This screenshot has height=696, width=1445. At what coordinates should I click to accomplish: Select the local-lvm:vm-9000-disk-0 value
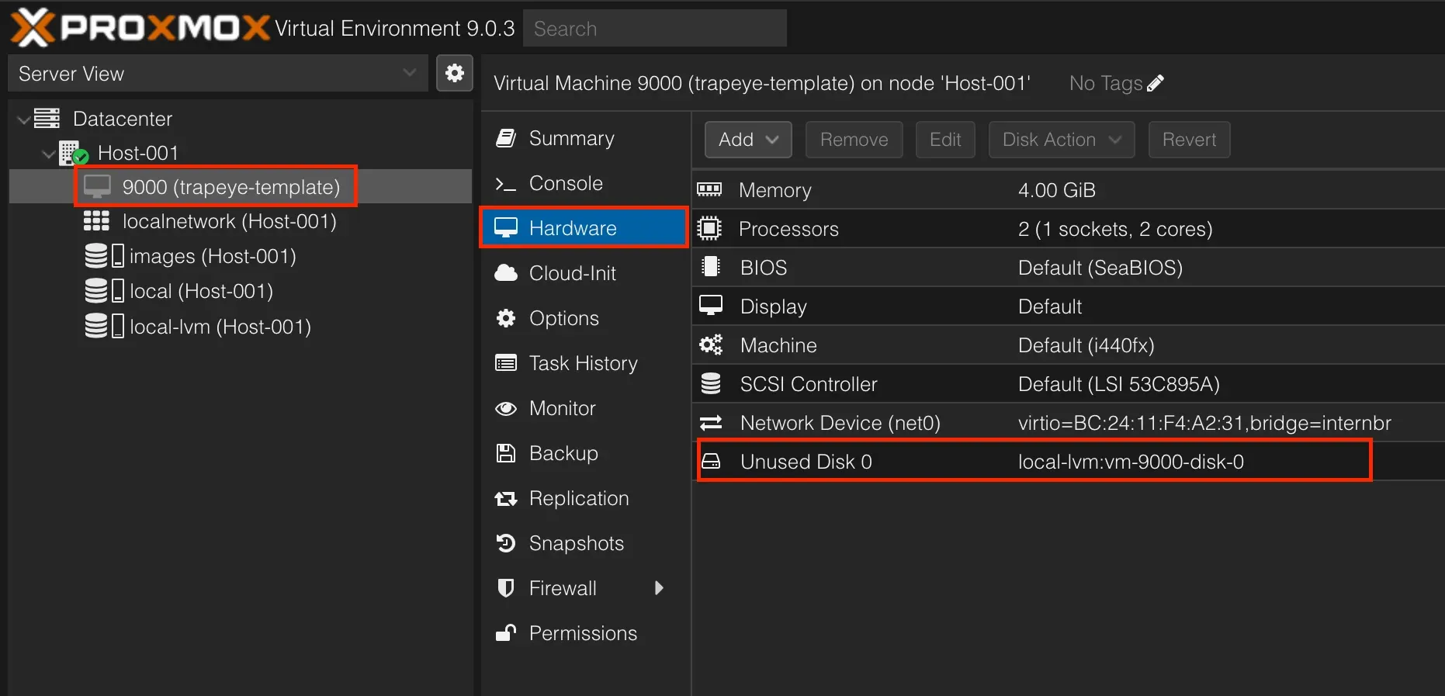pos(1131,462)
